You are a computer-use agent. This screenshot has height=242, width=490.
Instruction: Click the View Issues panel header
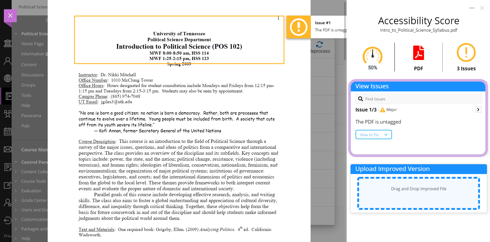[x=418, y=86]
